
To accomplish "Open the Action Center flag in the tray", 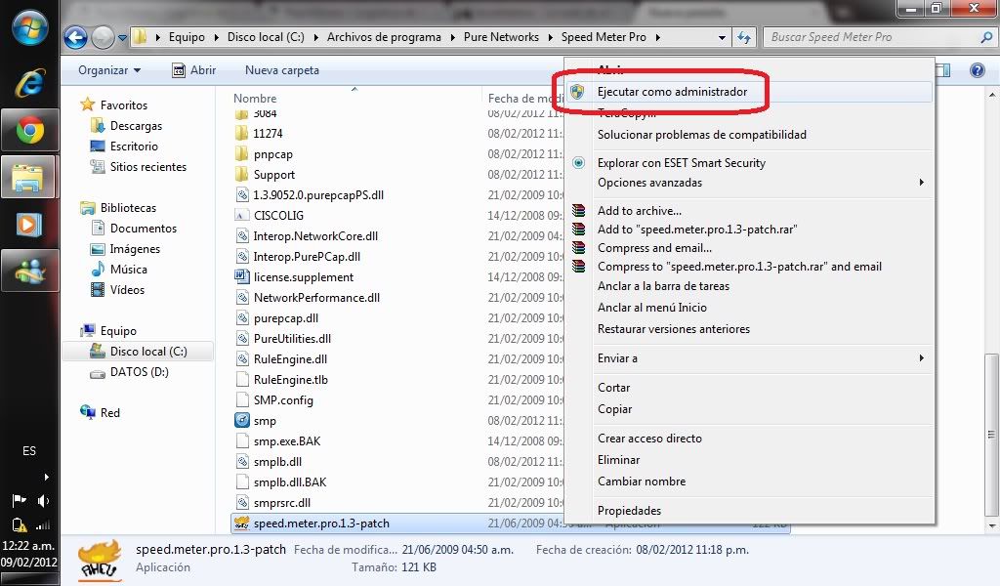I will (20, 500).
